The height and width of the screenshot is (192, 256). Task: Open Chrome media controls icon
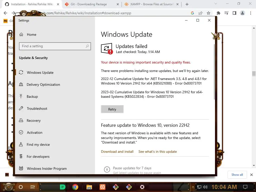coord(226,13)
